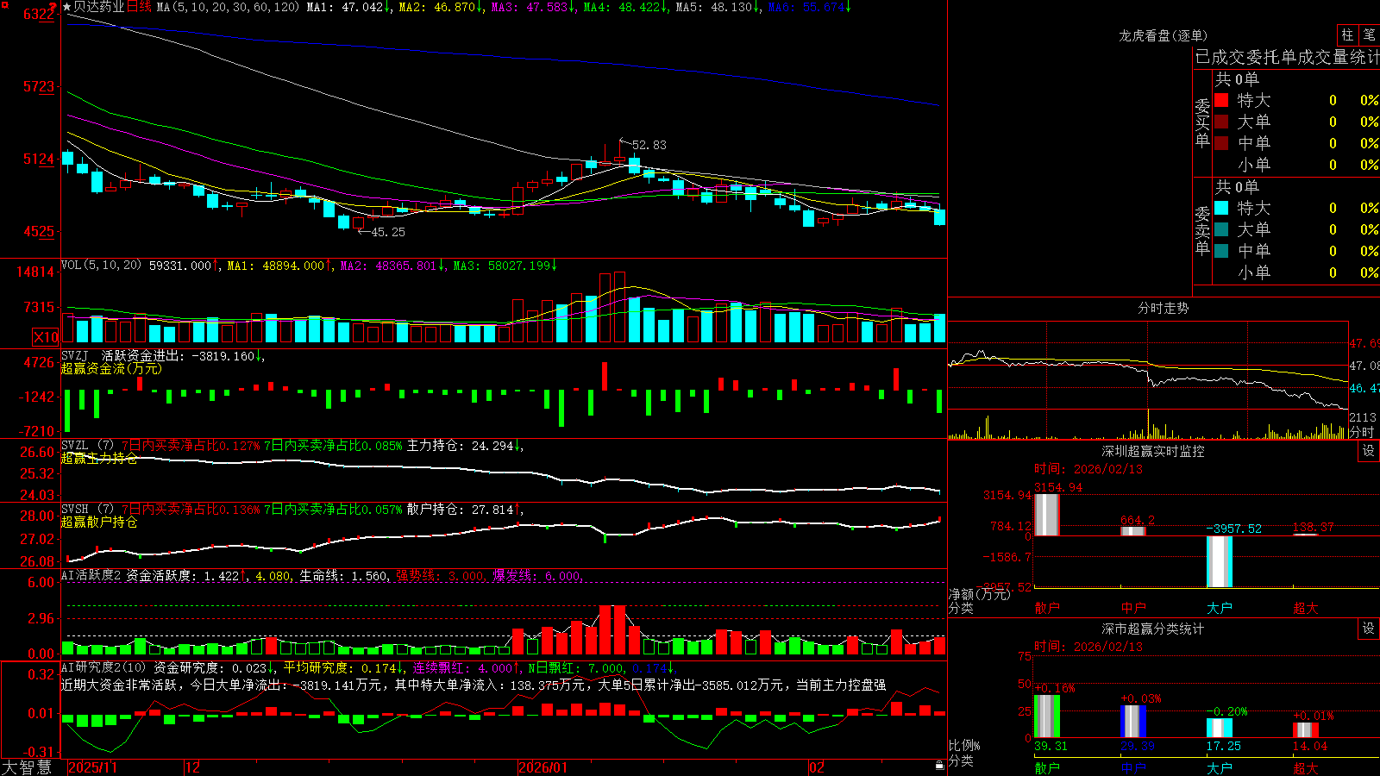Select the 分时走势 panel title
Viewport: 1380px width, 776px height.
1163,308
